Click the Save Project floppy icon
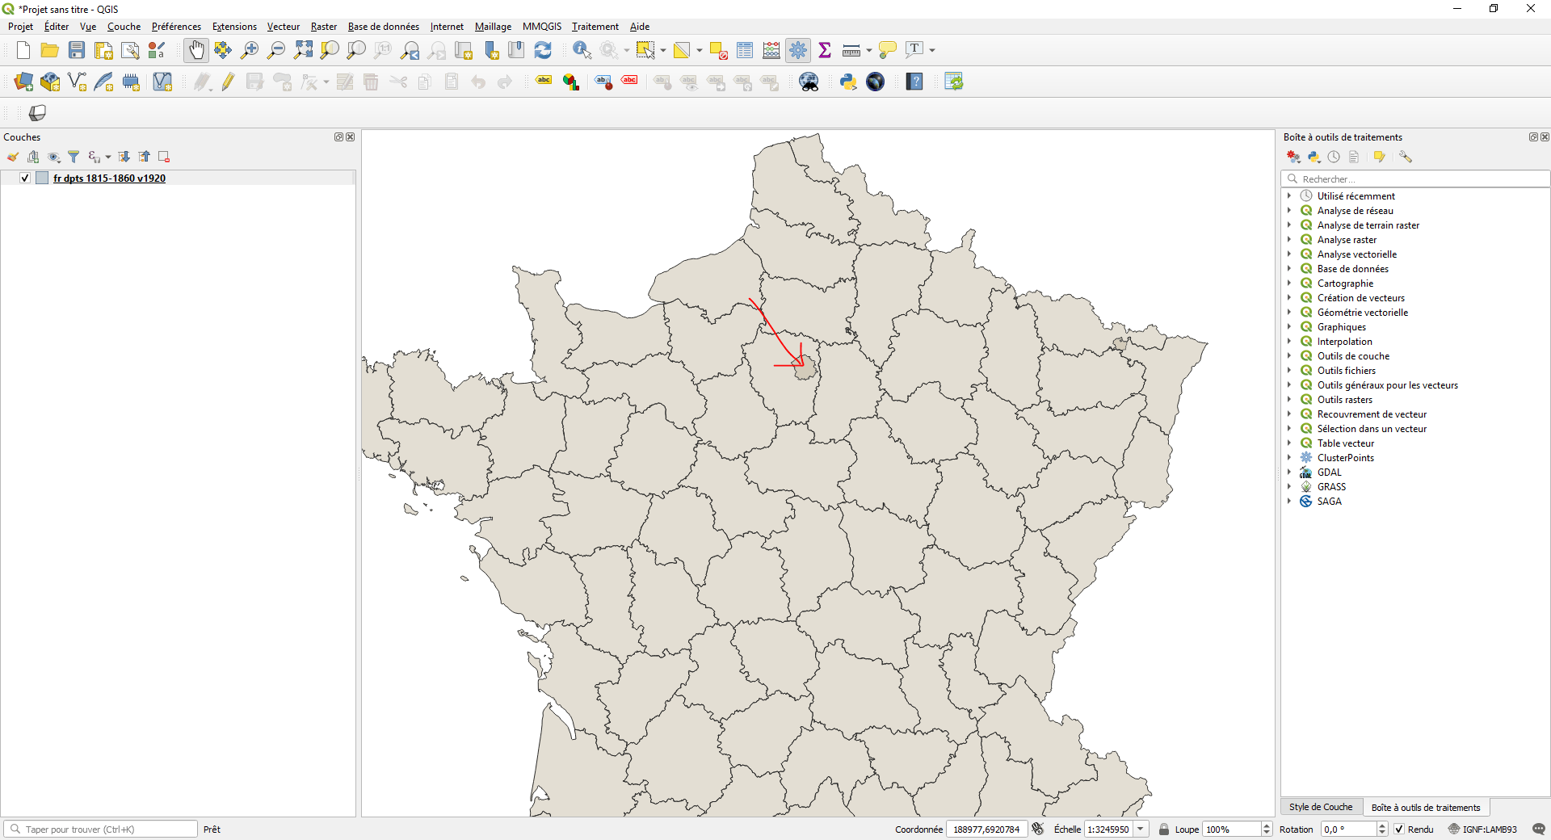 [77, 50]
